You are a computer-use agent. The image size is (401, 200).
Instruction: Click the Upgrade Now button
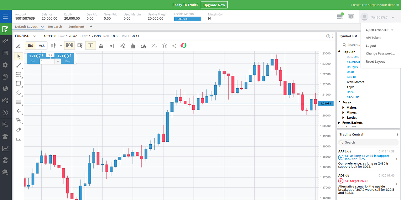point(214,5)
